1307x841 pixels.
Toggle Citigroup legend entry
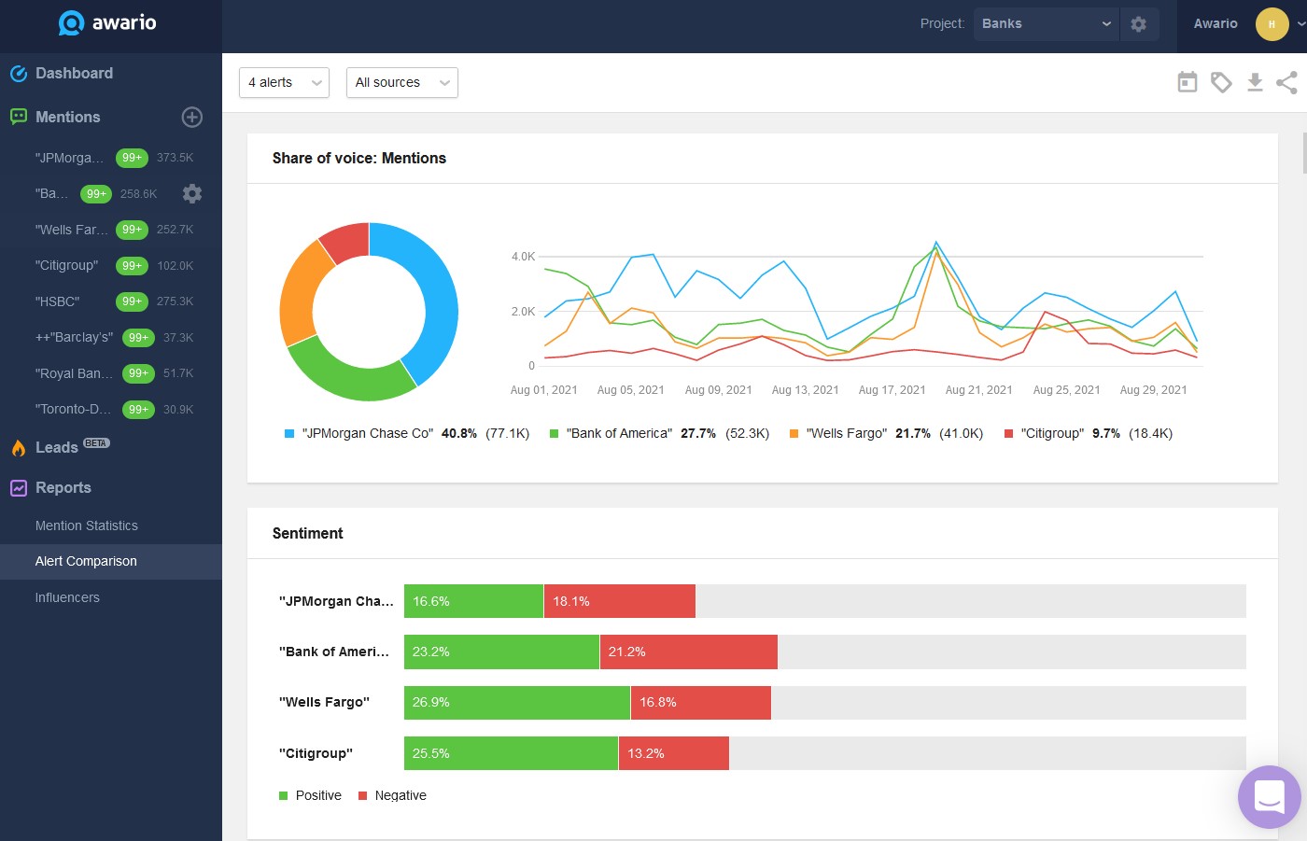(x=1089, y=433)
